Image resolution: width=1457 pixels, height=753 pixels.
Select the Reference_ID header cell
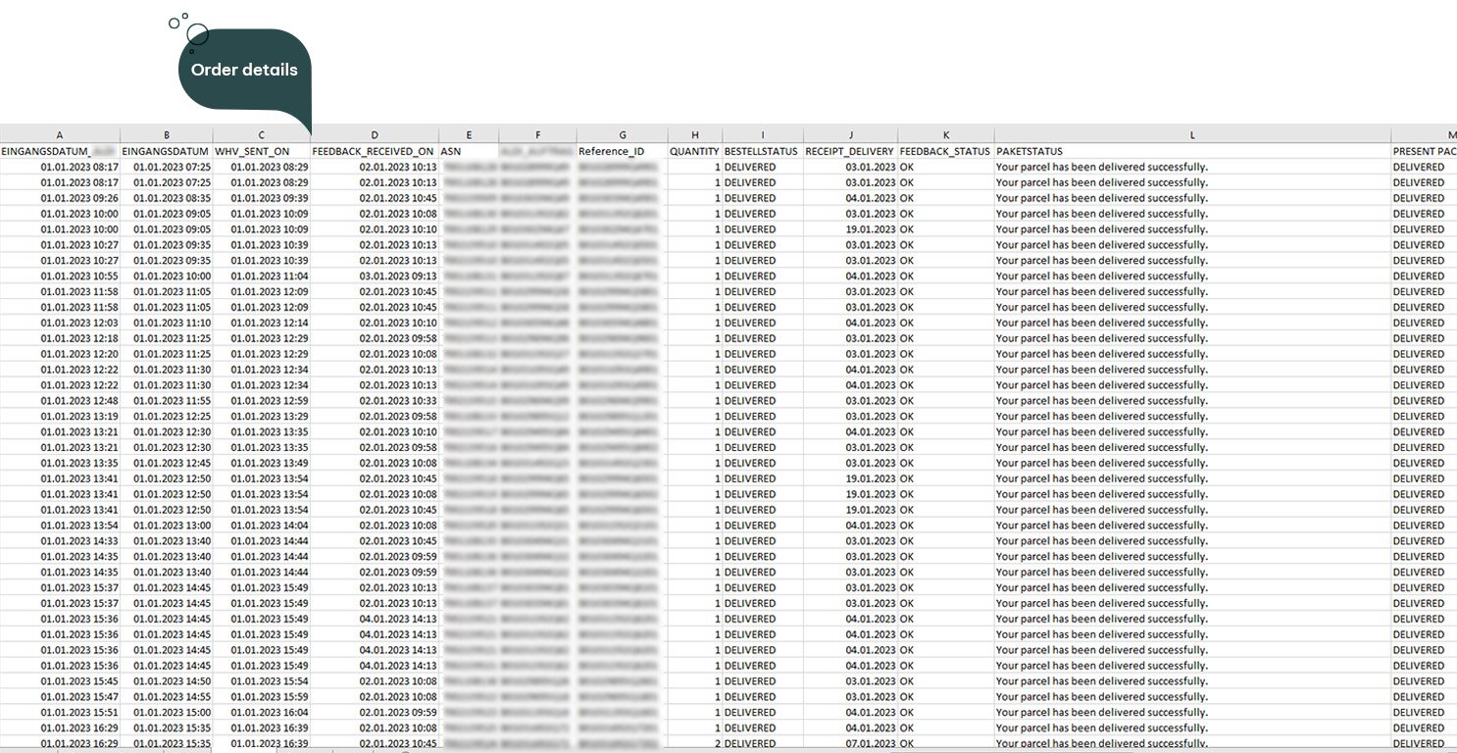[x=612, y=152]
